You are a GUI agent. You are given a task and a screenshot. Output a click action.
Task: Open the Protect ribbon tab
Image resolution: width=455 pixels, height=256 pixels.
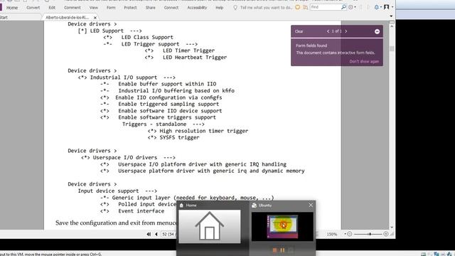point(130,8)
